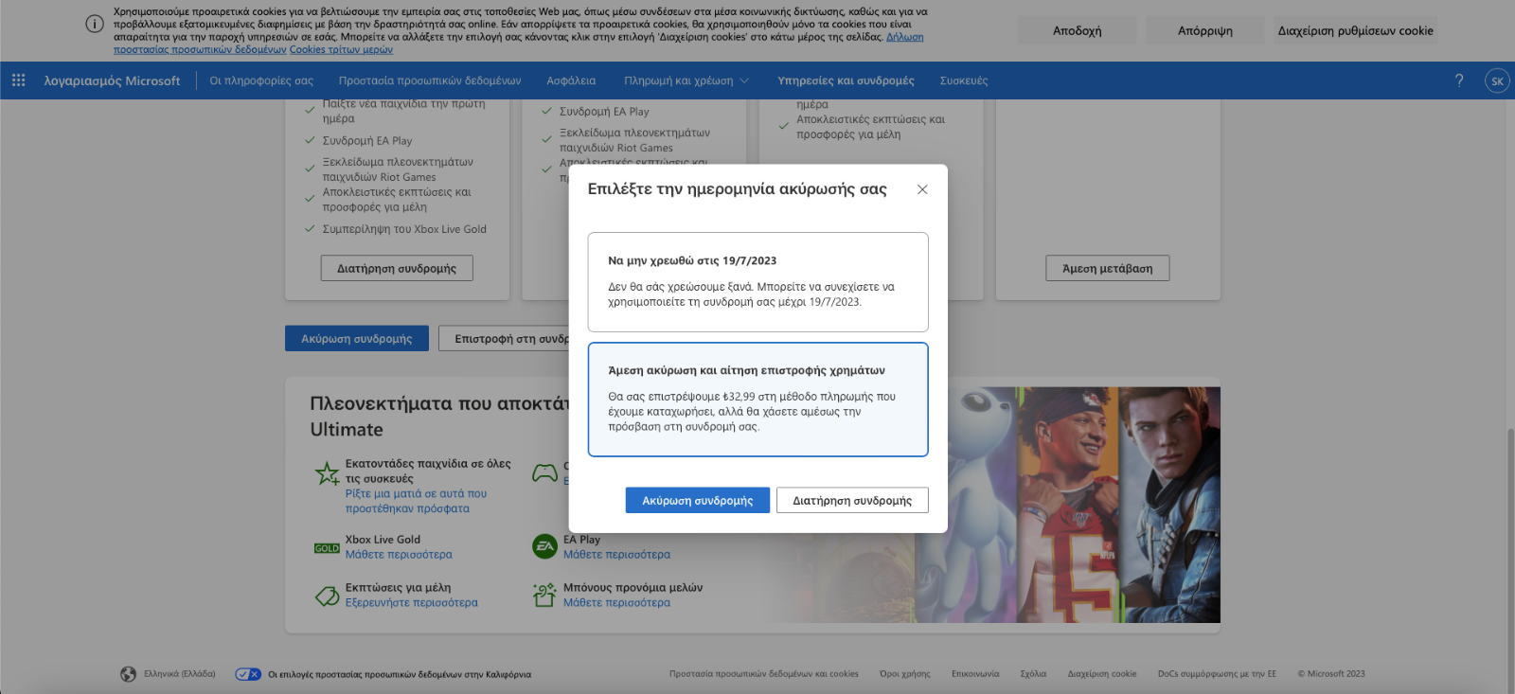The height and width of the screenshot is (694, 1515).
Task: Confirm with Ακύρωση συνδρομής button in dialog
Action: point(698,501)
